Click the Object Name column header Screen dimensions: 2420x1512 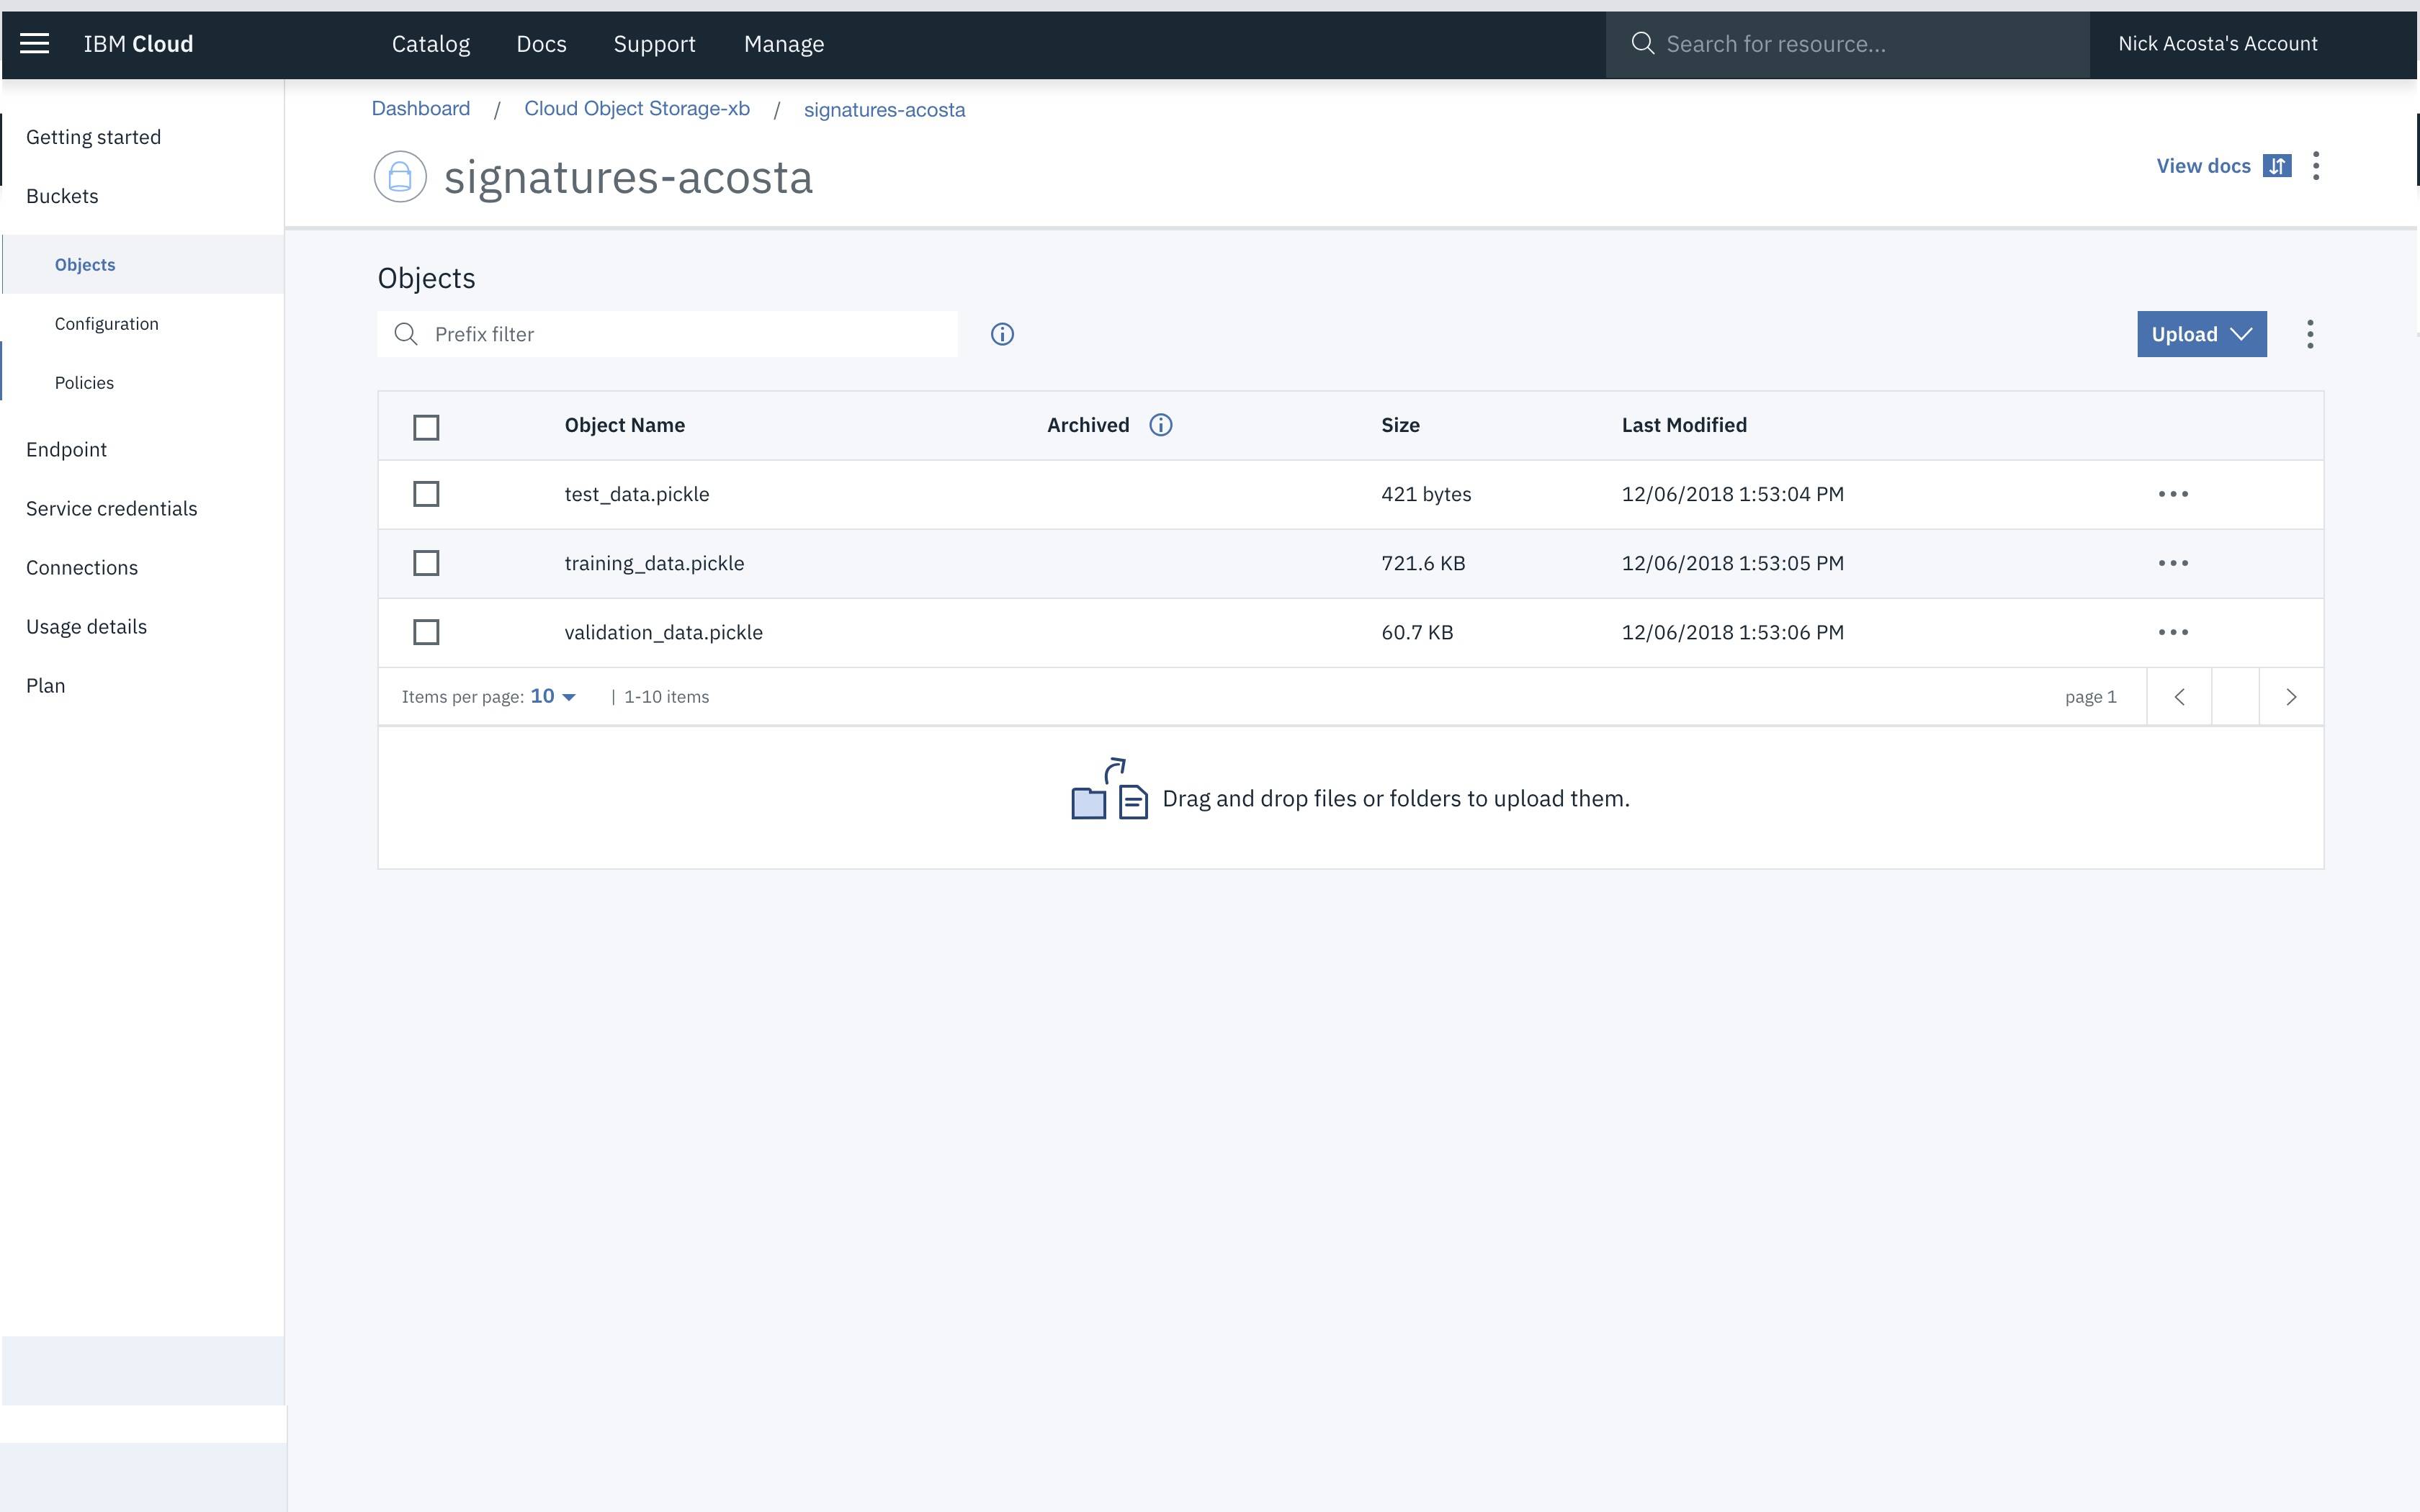624,425
